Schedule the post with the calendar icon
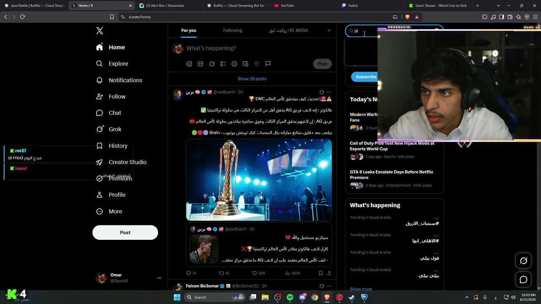Viewport: 541px width, 304px height. pos(246,64)
